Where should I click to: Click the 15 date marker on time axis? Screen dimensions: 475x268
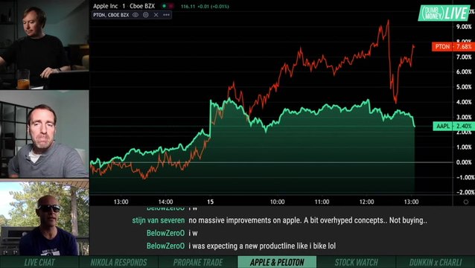pos(210,202)
